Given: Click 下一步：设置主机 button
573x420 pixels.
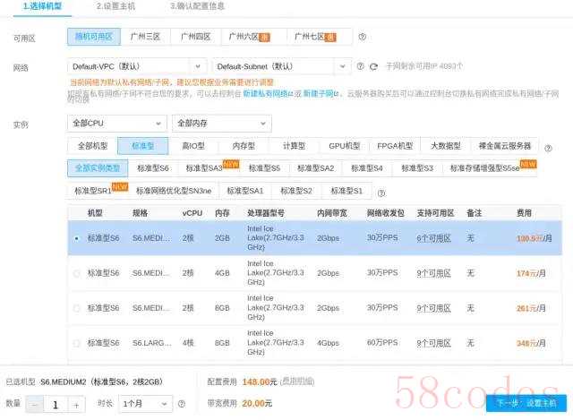Looking at the screenshot, I should [x=526, y=403].
